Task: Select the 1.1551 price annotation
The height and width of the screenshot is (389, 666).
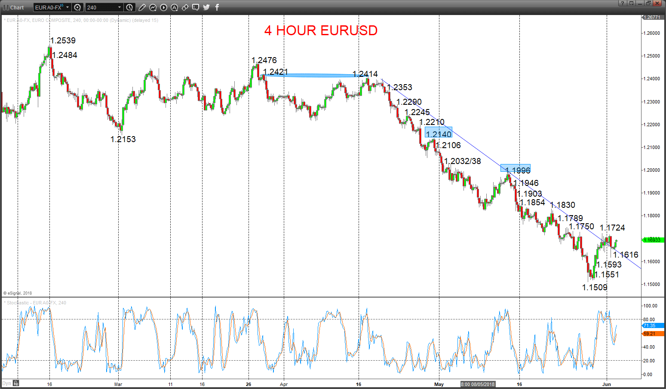Action: click(607, 274)
